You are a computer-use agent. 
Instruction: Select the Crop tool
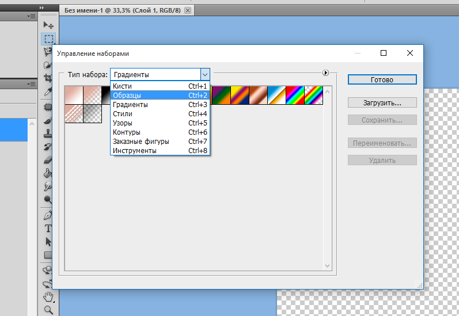click(48, 78)
